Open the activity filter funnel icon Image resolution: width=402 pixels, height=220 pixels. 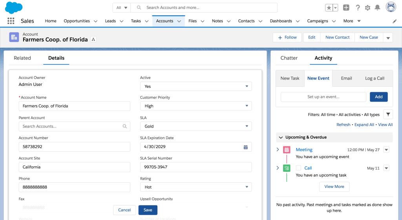tap(388, 115)
